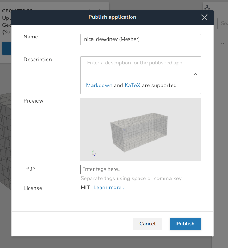Click the 'Separate tags using space' hint

(x=131, y=178)
